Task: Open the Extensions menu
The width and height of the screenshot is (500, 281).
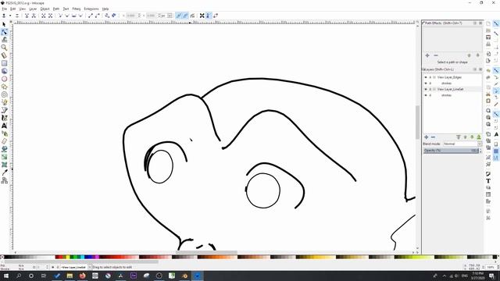Action: point(91,9)
